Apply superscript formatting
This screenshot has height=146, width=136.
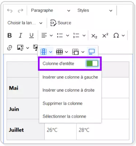[105, 36]
